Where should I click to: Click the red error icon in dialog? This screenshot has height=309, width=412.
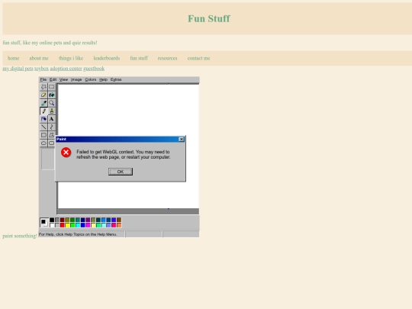pyautogui.click(x=66, y=153)
